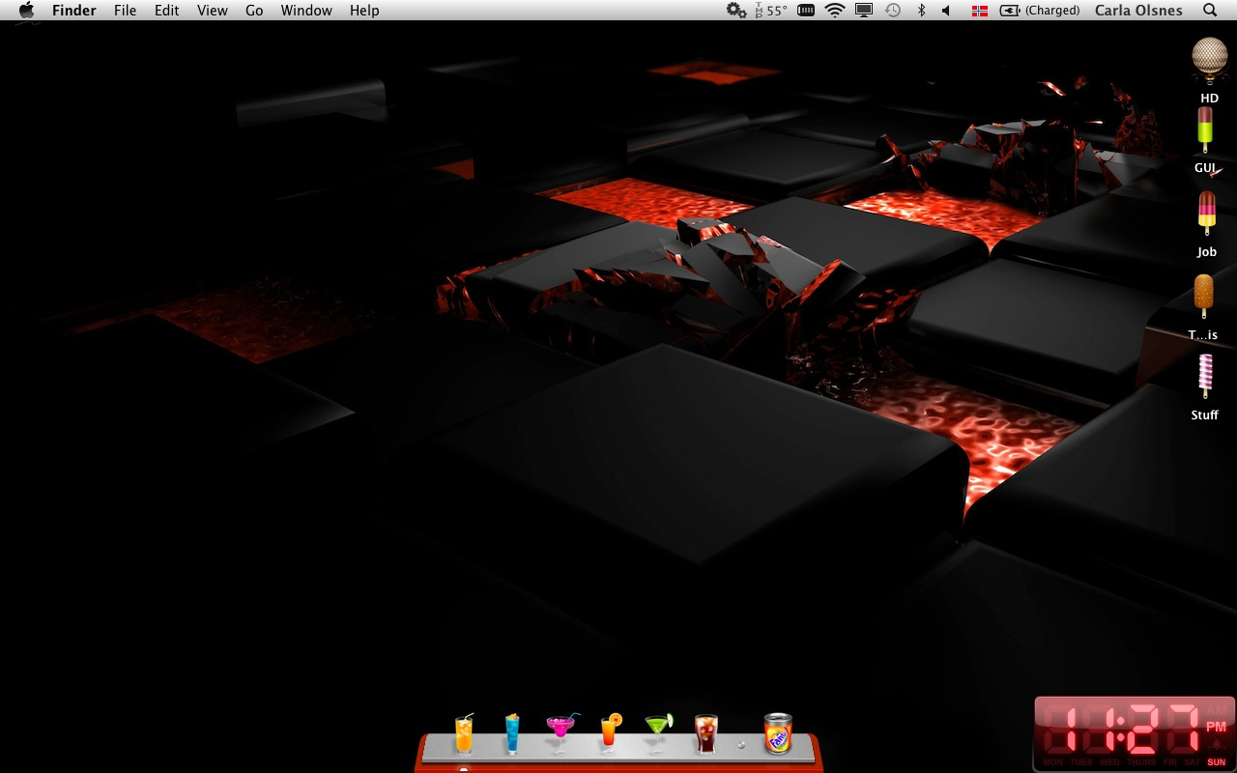The height and width of the screenshot is (773, 1237).
Task: Open the Finder menu
Action: point(73,11)
